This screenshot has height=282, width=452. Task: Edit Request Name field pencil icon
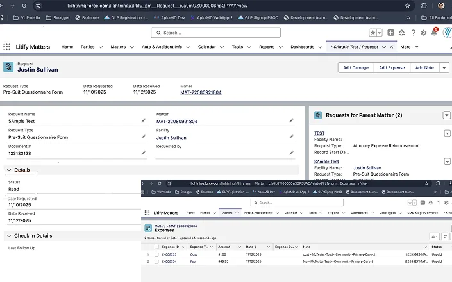[144, 120]
